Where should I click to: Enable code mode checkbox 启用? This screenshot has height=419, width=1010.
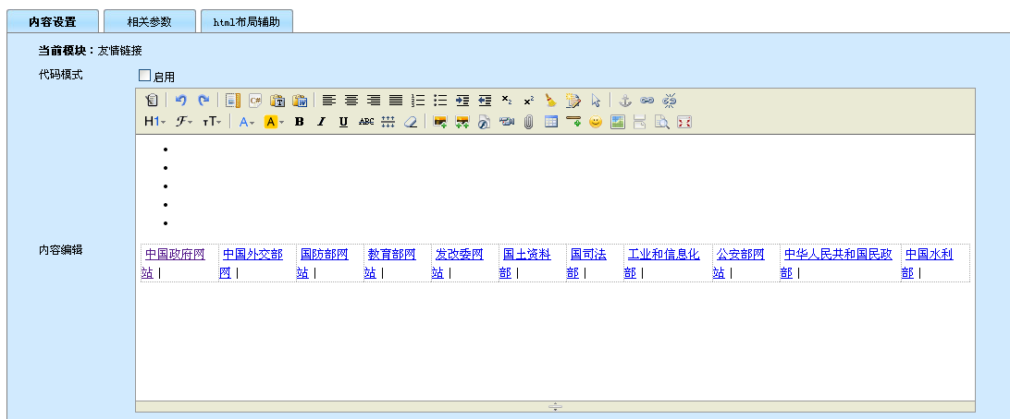click(144, 76)
